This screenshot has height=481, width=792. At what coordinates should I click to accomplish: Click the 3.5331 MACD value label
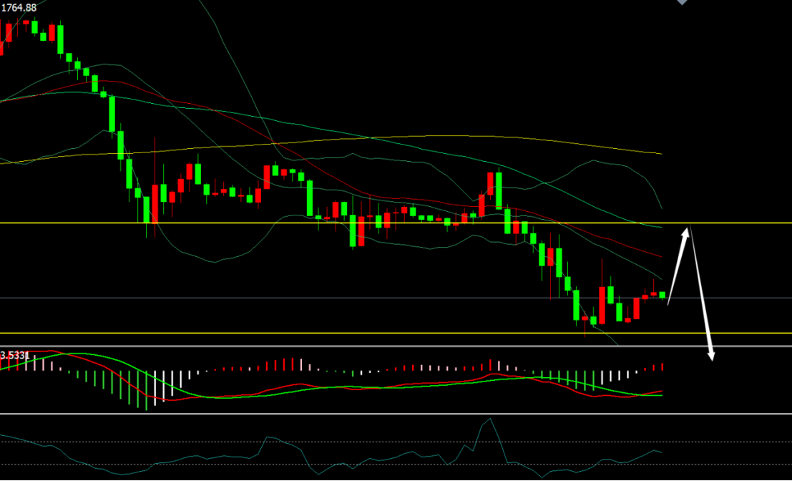coord(13,356)
